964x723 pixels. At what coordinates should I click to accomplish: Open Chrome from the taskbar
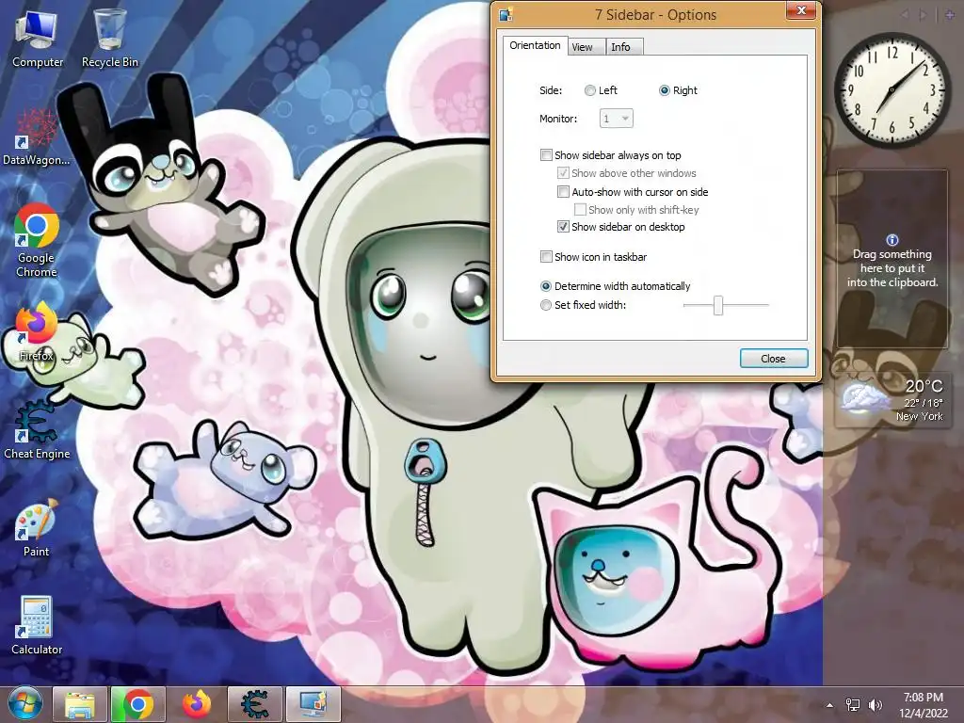click(x=138, y=704)
